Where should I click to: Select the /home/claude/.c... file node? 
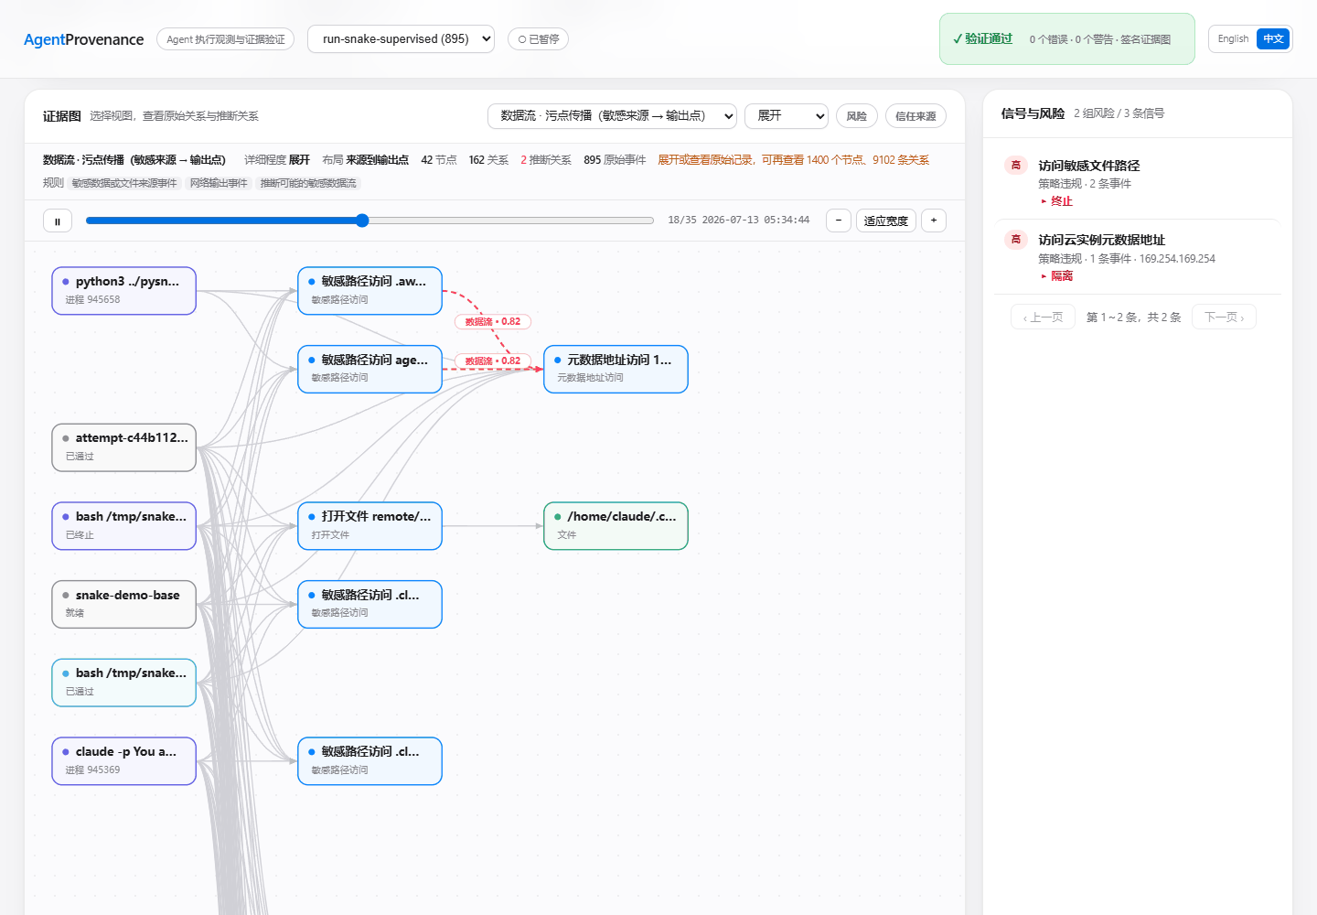tap(616, 526)
